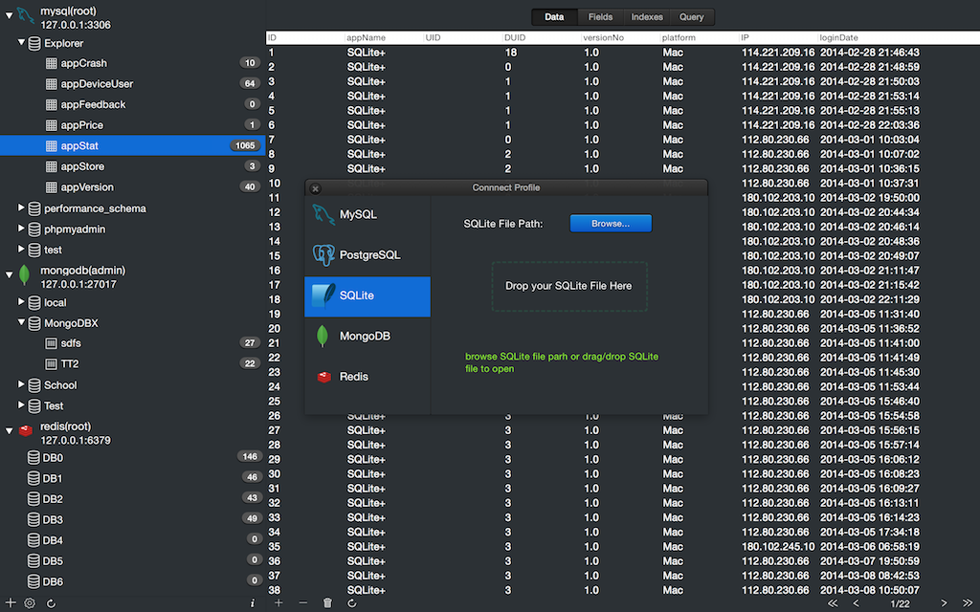Click the Drop your SQLite File Here area
This screenshot has width=980, height=612.
(568, 286)
